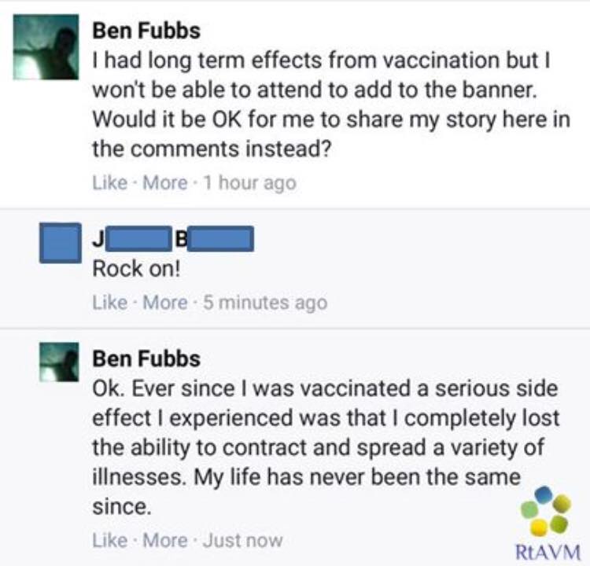Screen dimensions: 590x566
Task: Click the '5 minutes ago' timestamp
Action: click(265, 303)
